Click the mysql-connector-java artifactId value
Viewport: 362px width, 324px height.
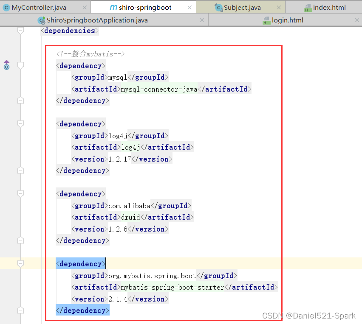coord(159,89)
